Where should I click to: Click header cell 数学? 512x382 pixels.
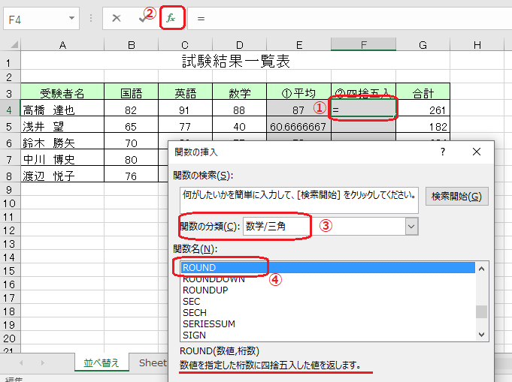239,93
